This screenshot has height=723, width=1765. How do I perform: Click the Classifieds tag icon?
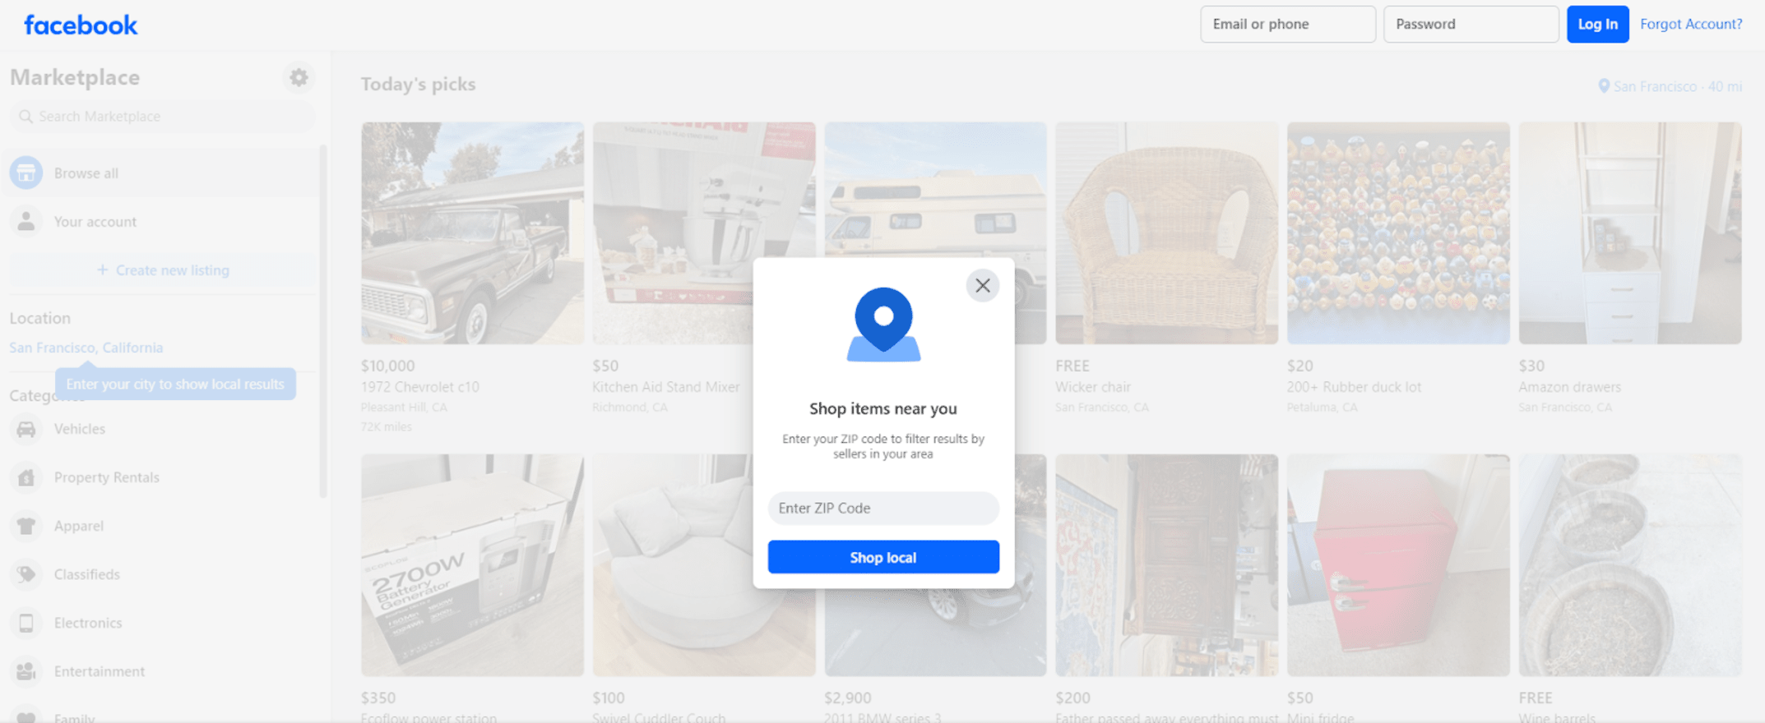point(26,574)
